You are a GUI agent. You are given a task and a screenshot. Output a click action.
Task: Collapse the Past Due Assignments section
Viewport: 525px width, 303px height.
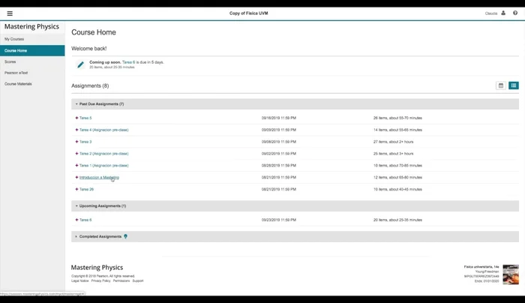tap(76, 104)
